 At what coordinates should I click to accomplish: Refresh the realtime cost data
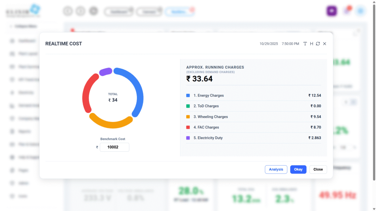coord(318,44)
